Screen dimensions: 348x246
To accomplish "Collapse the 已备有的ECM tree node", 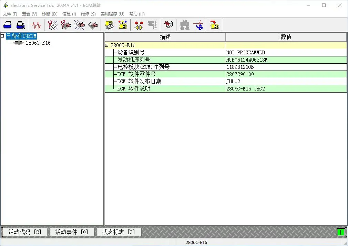I will click(x=2, y=36).
